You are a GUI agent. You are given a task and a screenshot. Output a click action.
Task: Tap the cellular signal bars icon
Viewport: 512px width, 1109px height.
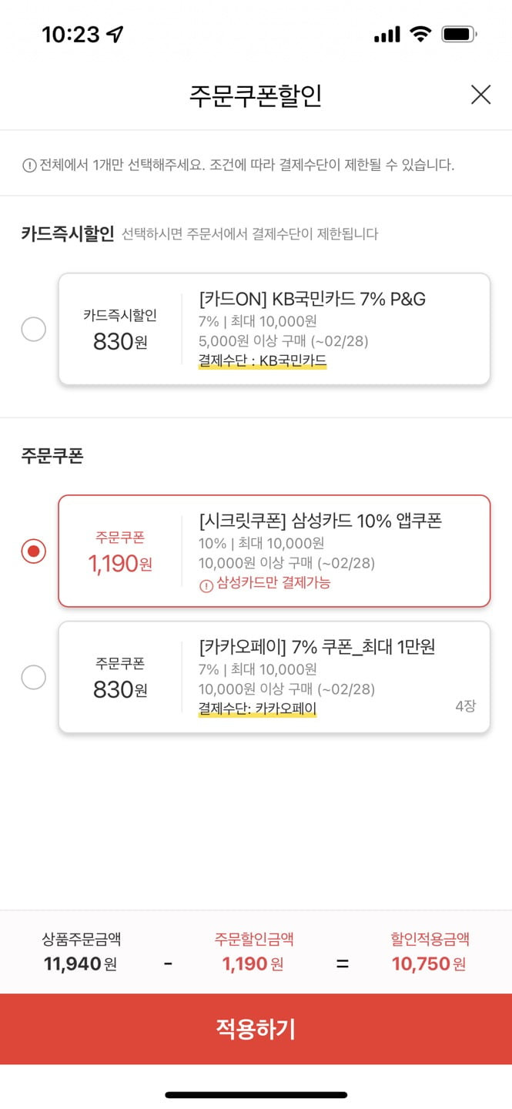387,35
